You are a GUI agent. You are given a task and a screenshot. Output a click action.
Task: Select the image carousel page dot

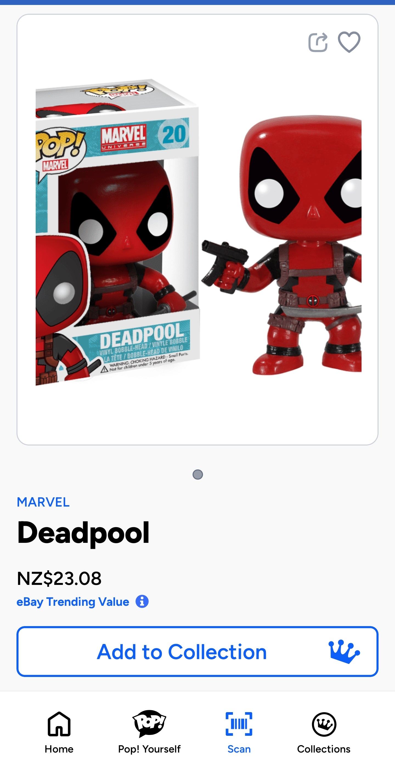198,474
